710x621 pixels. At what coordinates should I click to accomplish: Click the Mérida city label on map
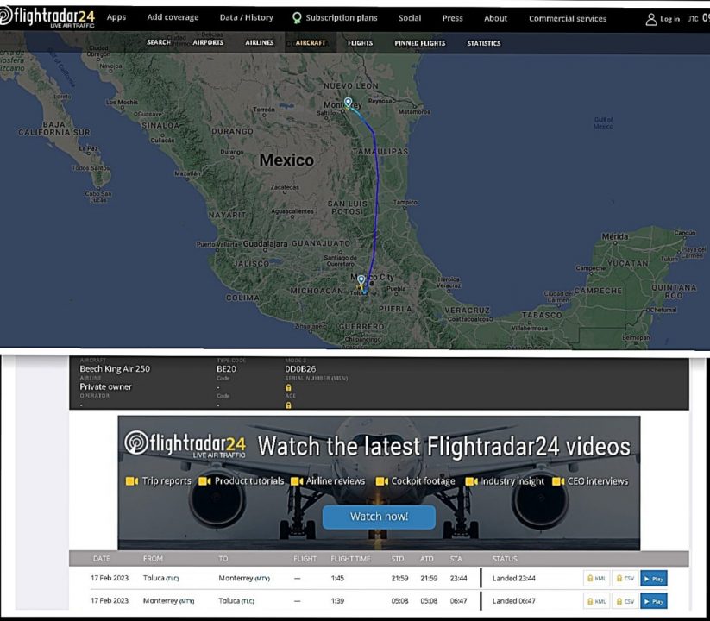point(615,236)
